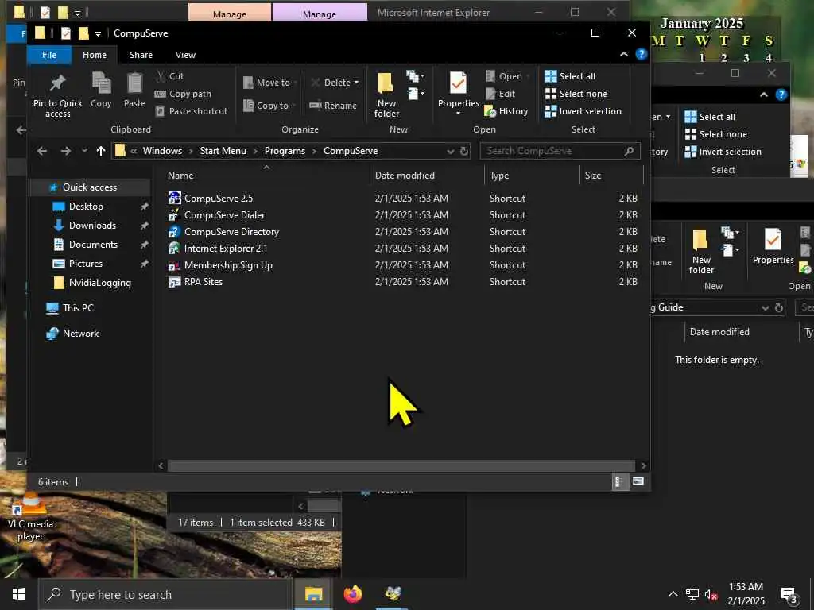The width and height of the screenshot is (814, 610).
Task: Click Paste shortcut in ribbon
Action: tap(192, 111)
